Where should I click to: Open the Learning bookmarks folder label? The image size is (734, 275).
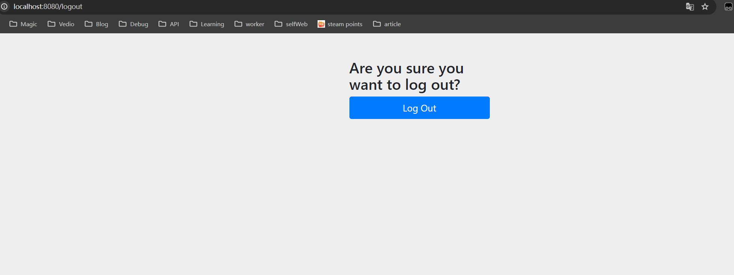click(x=212, y=24)
